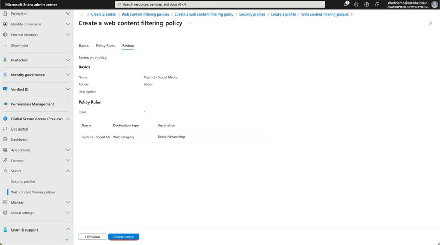Open Create a web content filtering policy breadcrumb
The height and width of the screenshot is (245, 440).
pos(204,15)
